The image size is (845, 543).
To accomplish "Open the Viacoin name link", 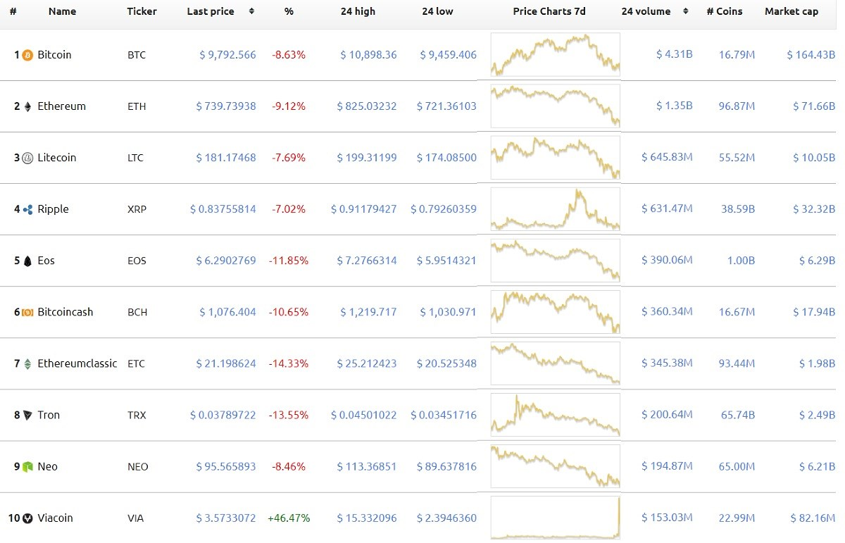I will [x=55, y=518].
